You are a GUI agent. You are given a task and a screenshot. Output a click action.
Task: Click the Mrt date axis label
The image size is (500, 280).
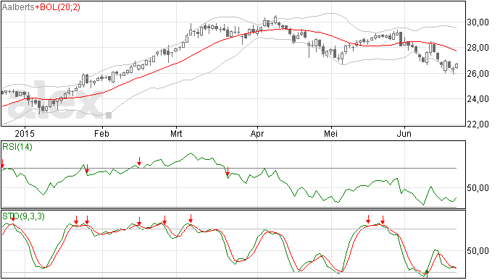click(176, 133)
